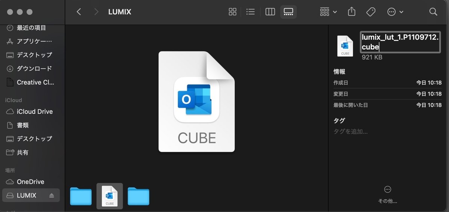Click the filename edit field lumix_lut_1.P1109712.cube
Screen dimensions: 449x212
(x=400, y=42)
